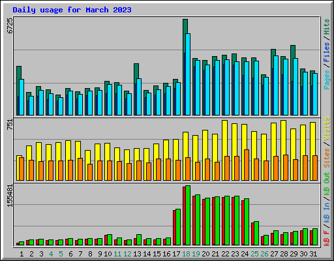This screenshot has height=261, width=334.
Task: Select the green weekend day 11 label
Action: coord(117,254)
